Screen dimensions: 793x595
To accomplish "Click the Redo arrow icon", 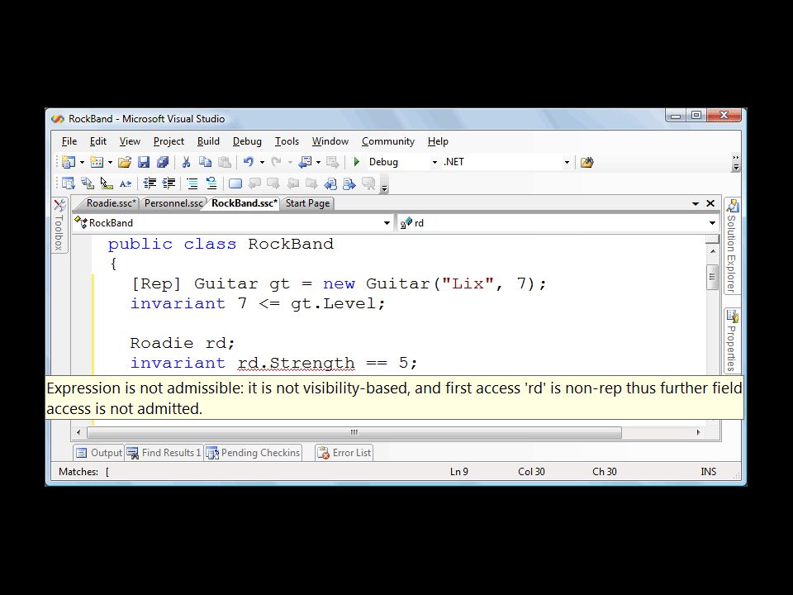I will 276,162.
